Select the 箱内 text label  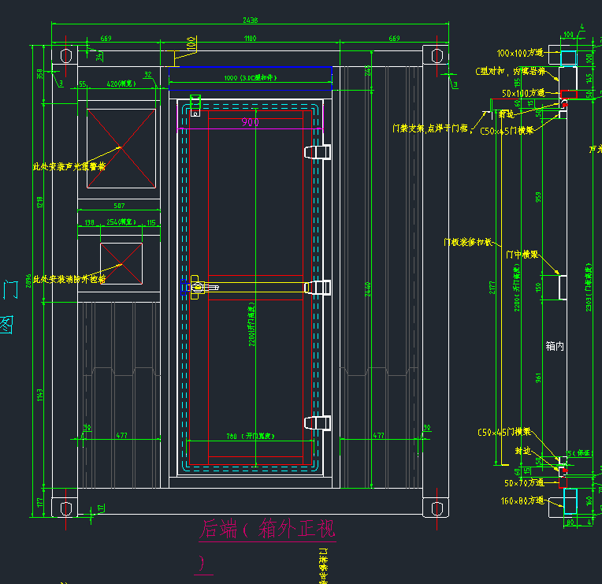click(x=555, y=346)
